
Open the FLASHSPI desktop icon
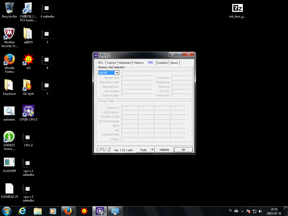pos(9,165)
